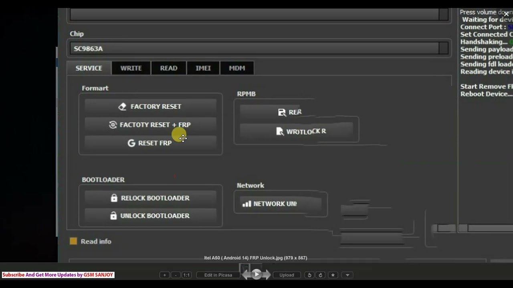Open the Chip SC9863A dropdown arrow

443,48
